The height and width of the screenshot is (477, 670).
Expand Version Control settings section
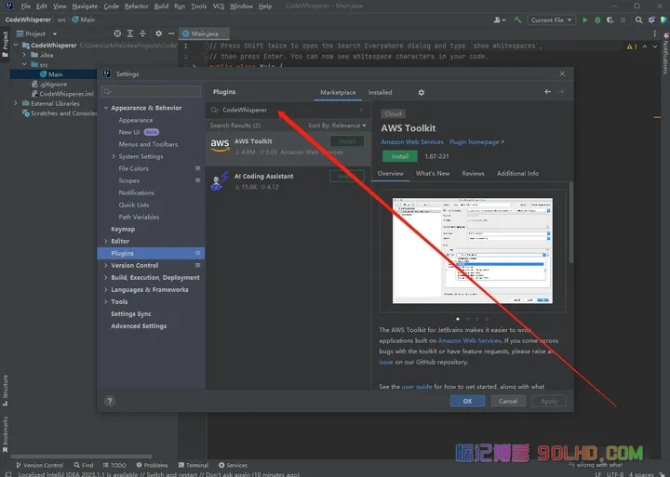click(x=106, y=265)
